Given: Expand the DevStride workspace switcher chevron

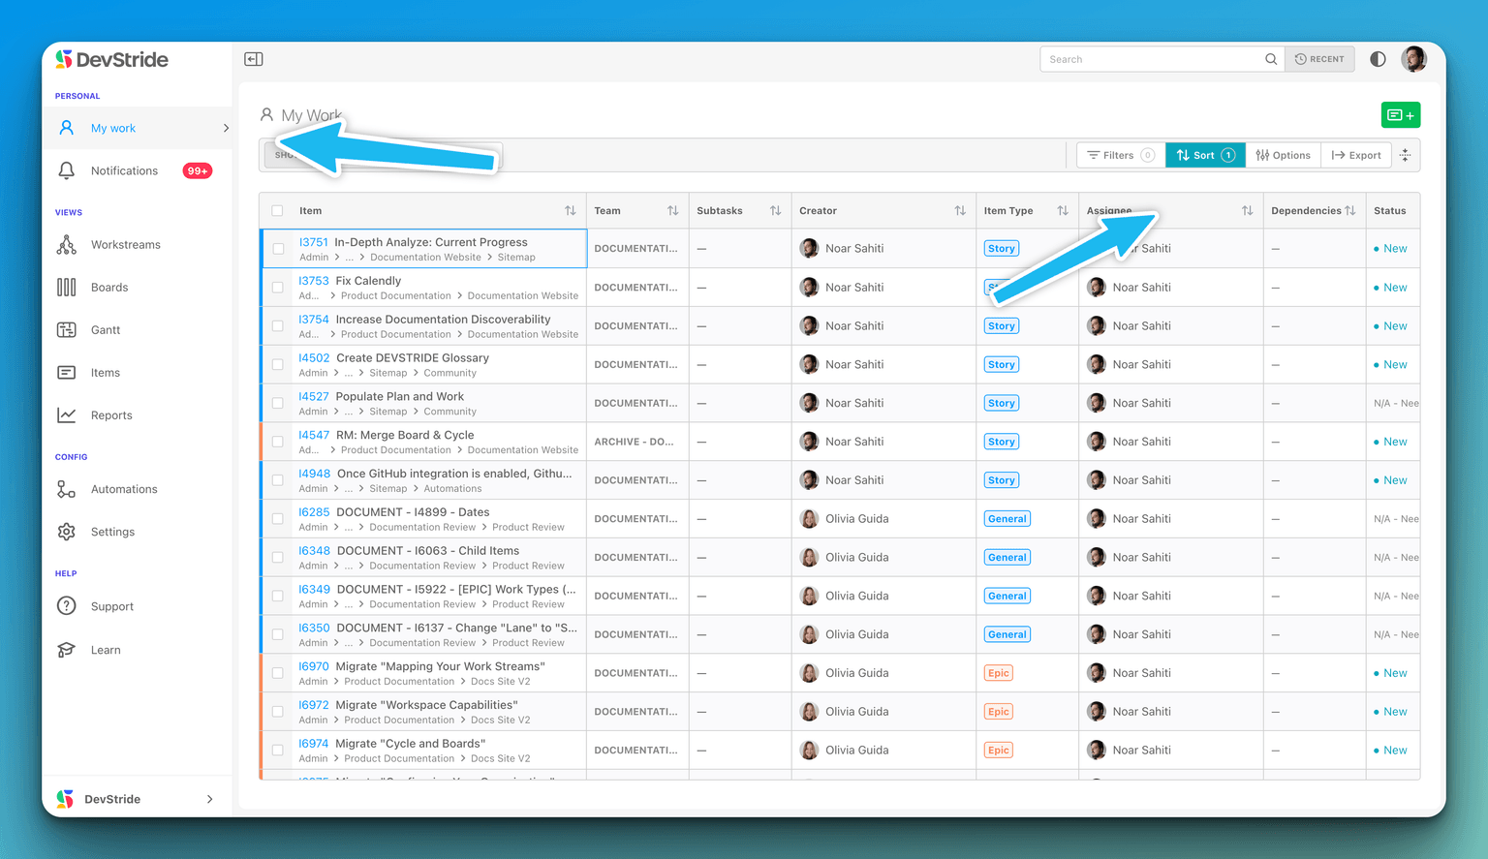Looking at the screenshot, I should 210,799.
